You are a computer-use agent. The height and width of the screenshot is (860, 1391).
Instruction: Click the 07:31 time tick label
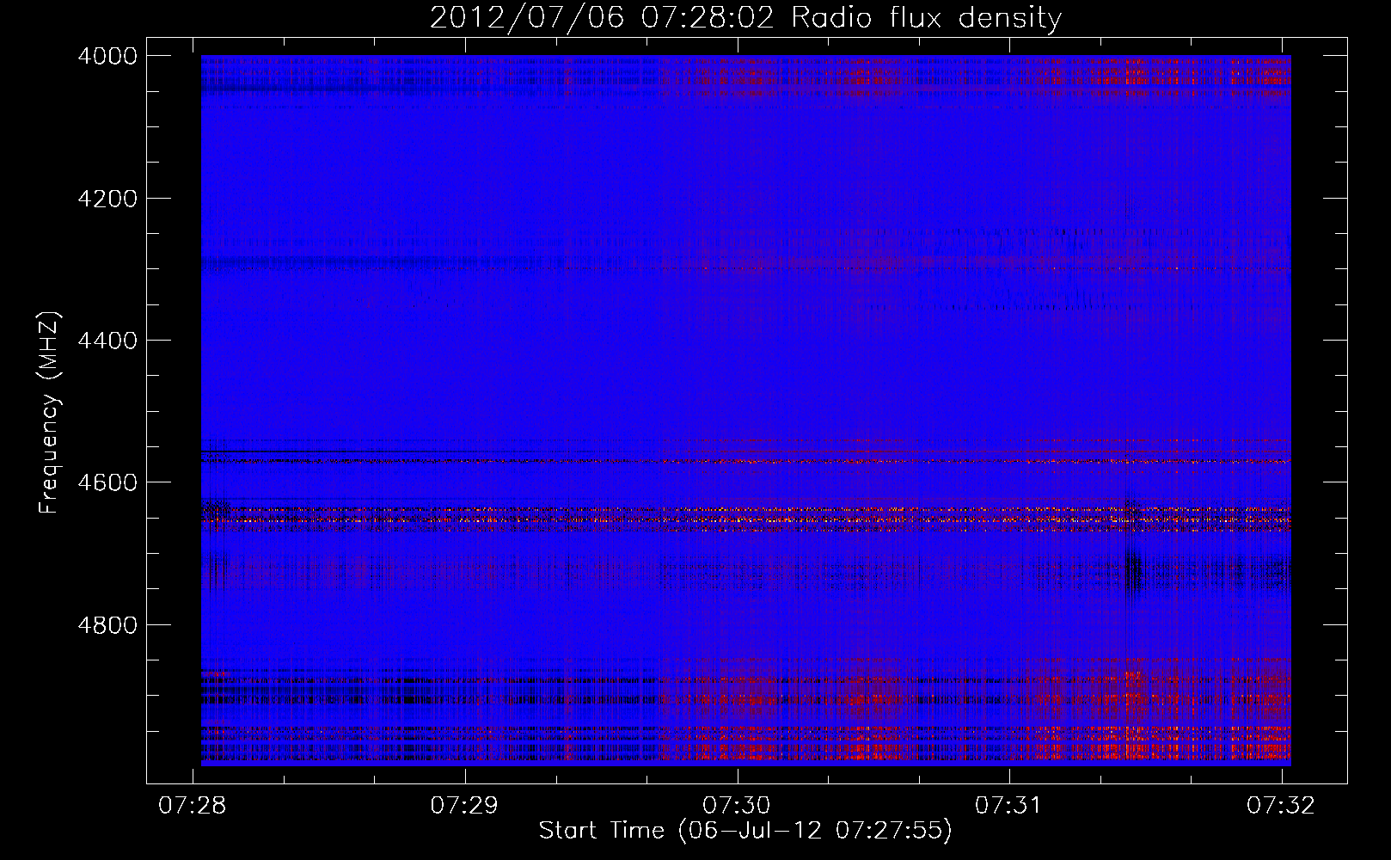[1008, 805]
